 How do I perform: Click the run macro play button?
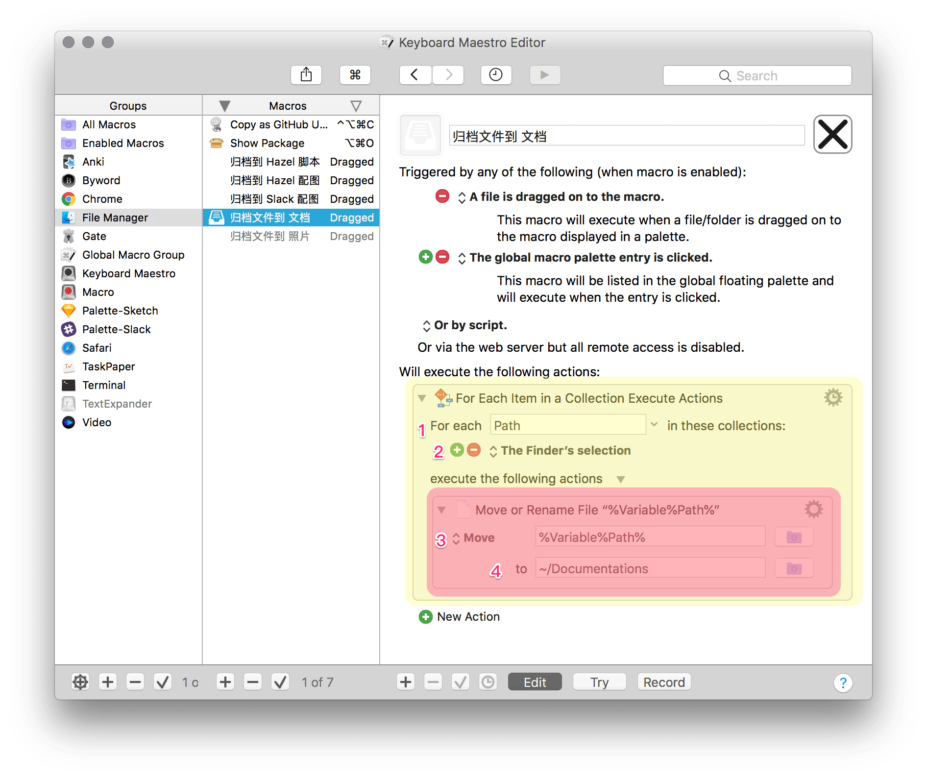545,75
